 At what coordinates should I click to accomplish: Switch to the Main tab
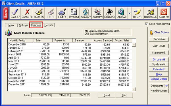(11, 25)
